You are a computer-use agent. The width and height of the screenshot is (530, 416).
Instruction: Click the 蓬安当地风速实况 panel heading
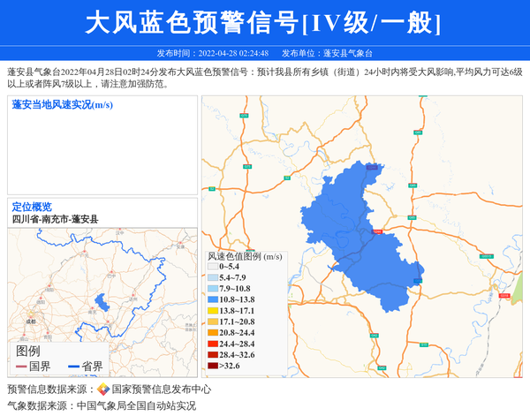[64, 105]
